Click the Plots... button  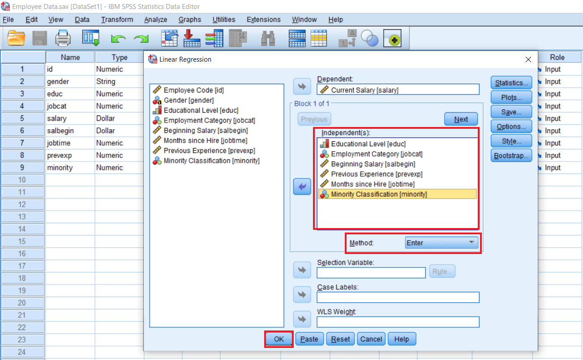(x=511, y=97)
